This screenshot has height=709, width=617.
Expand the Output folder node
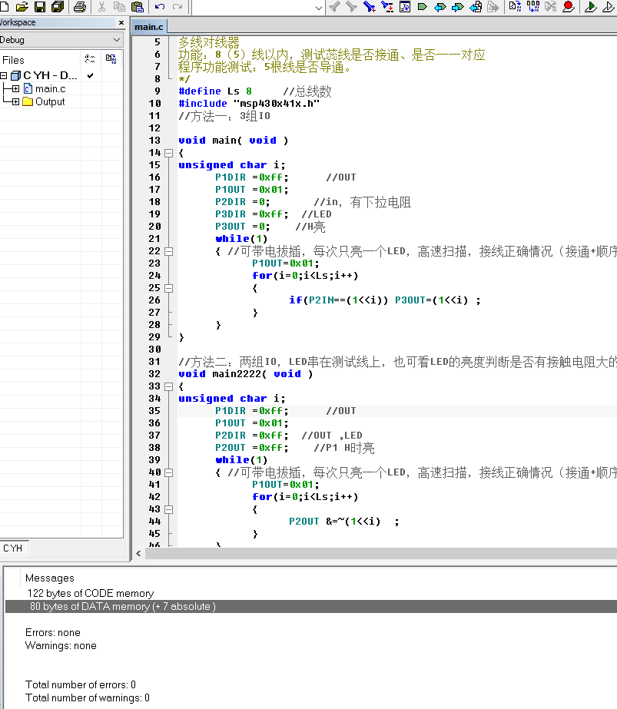[16, 101]
